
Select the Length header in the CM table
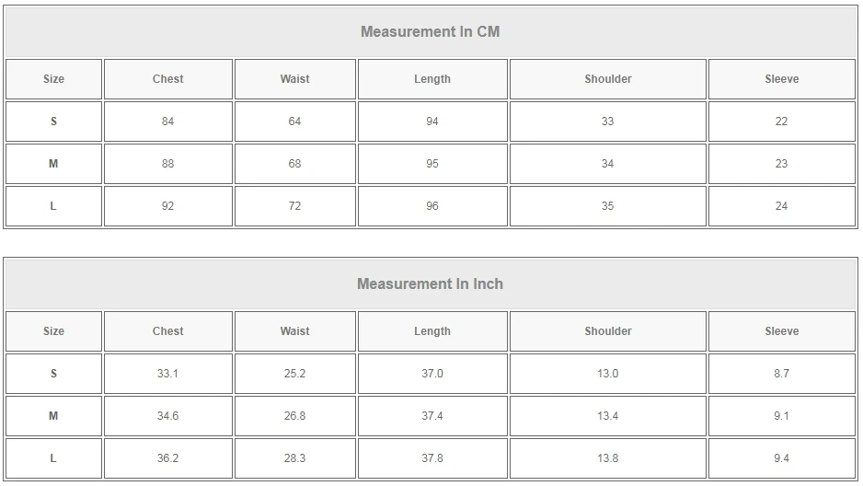click(431, 79)
